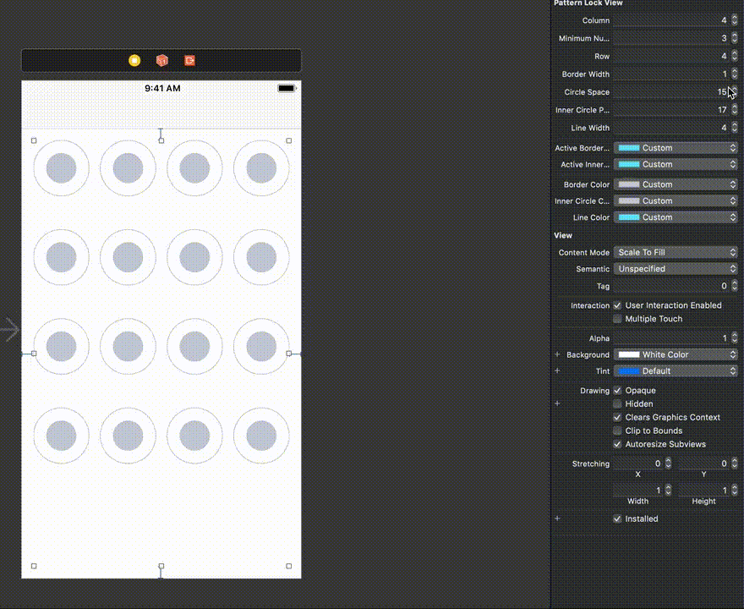Screen dimensions: 744x609
Task: Click the Line Width stepper
Action: (735, 128)
